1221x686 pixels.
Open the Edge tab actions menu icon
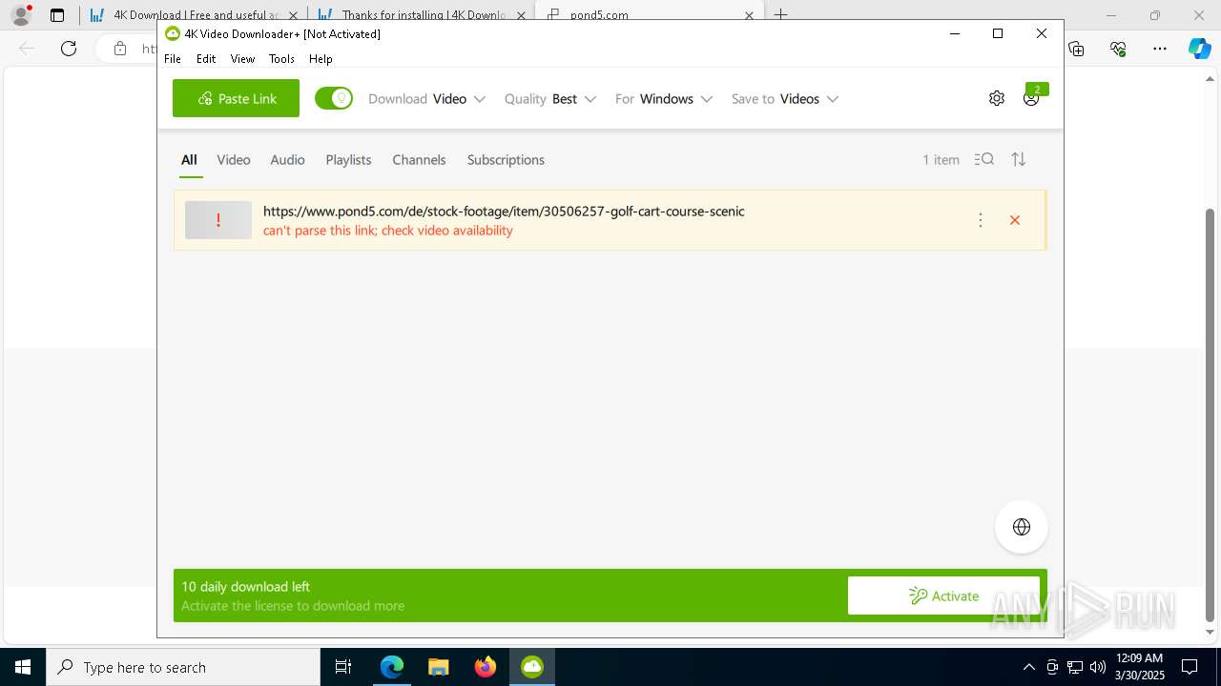57,15
